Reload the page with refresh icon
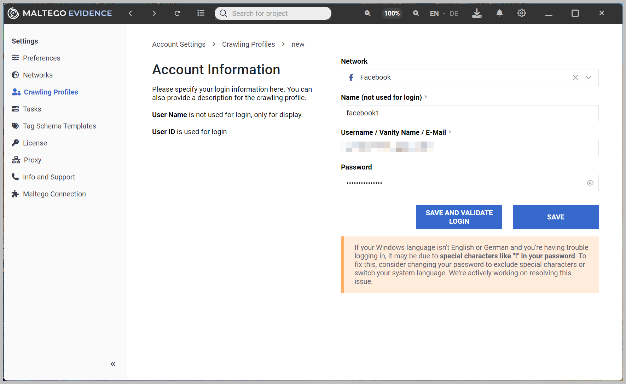The image size is (626, 384). [178, 13]
